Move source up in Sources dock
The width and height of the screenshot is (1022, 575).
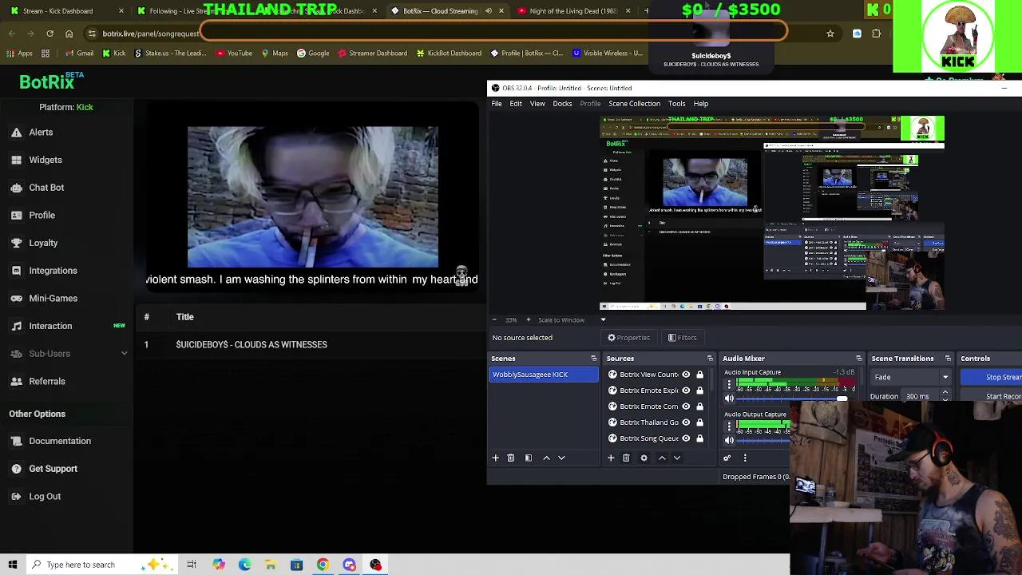(662, 458)
